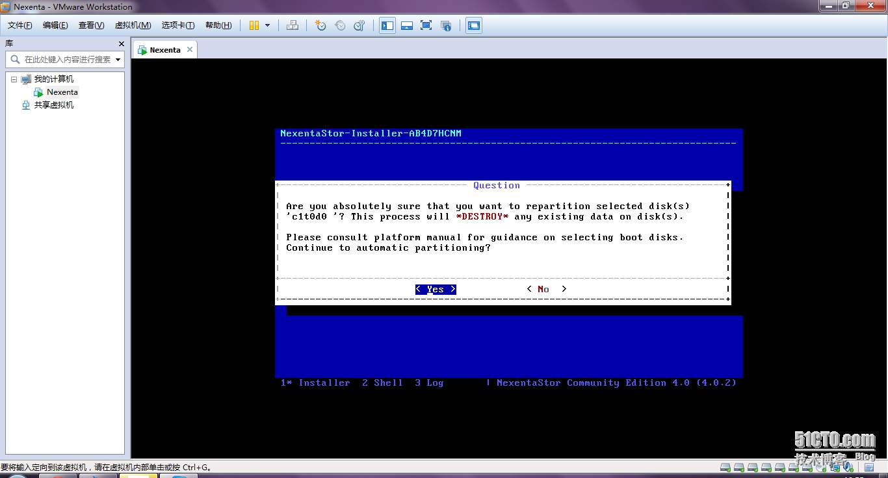Toggle the library sidebar view icon

click(387, 25)
